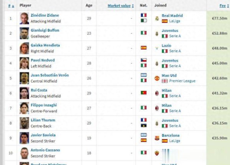This screenshot has width=230, height=165.
Task: Sort table by Fee column header
Action: point(222,6)
